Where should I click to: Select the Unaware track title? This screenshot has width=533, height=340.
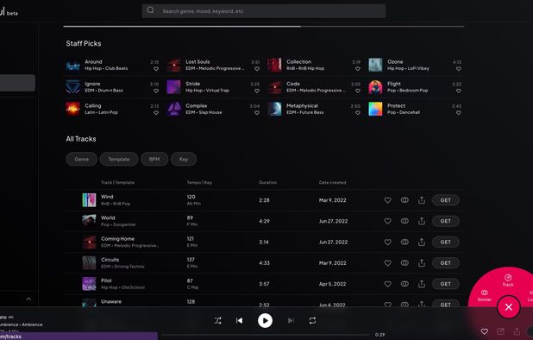111,301
